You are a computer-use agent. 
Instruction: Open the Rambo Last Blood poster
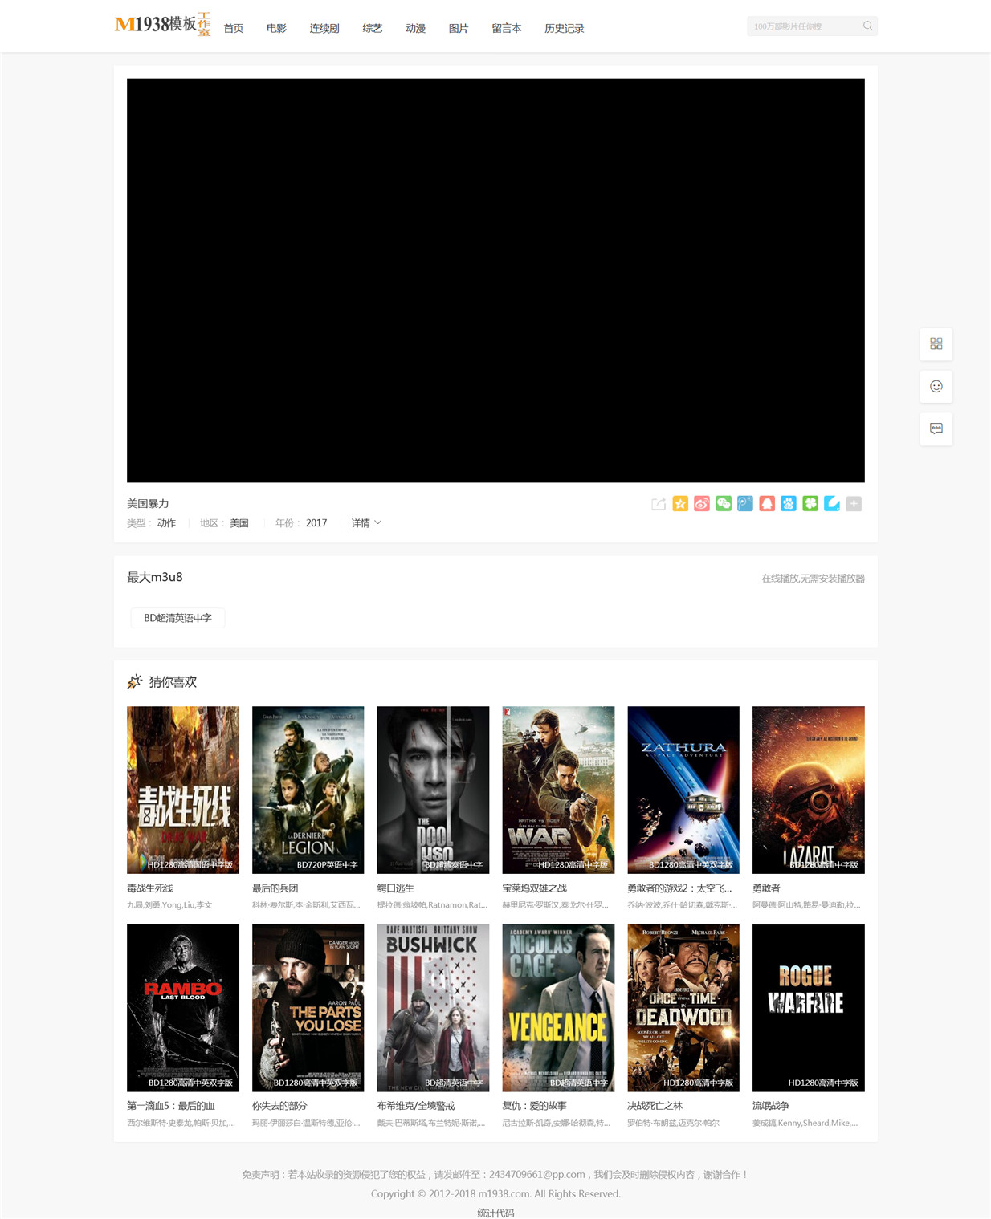[x=183, y=1007]
